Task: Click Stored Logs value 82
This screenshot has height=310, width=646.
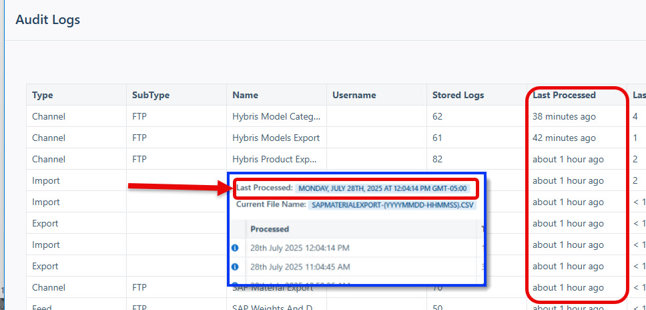Action: (x=438, y=159)
